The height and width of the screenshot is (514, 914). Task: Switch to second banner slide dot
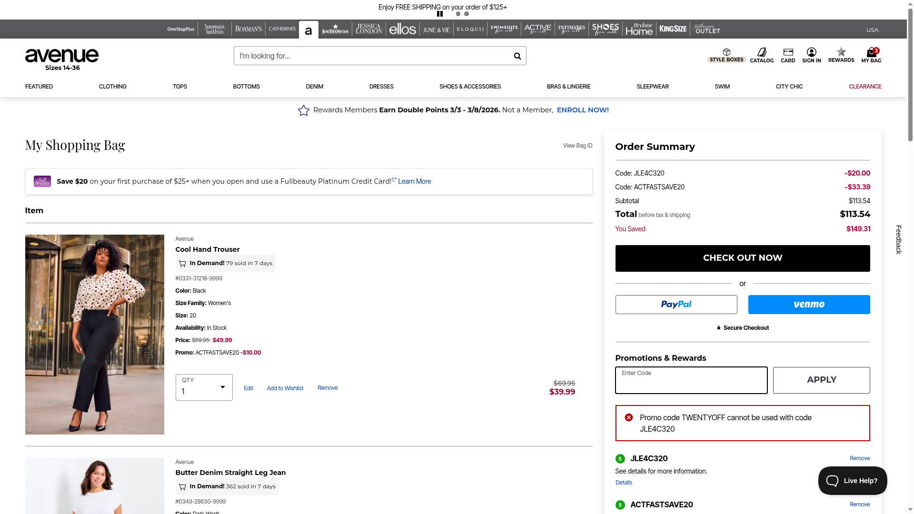click(x=458, y=14)
